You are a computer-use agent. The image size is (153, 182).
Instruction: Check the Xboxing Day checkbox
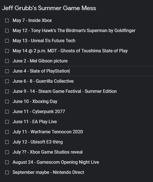[x=7, y=102]
